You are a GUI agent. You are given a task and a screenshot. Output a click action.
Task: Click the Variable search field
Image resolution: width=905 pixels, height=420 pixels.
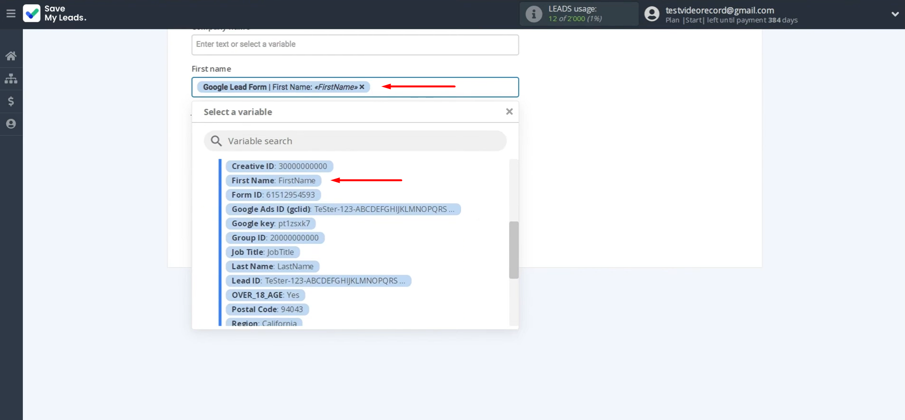tap(355, 141)
